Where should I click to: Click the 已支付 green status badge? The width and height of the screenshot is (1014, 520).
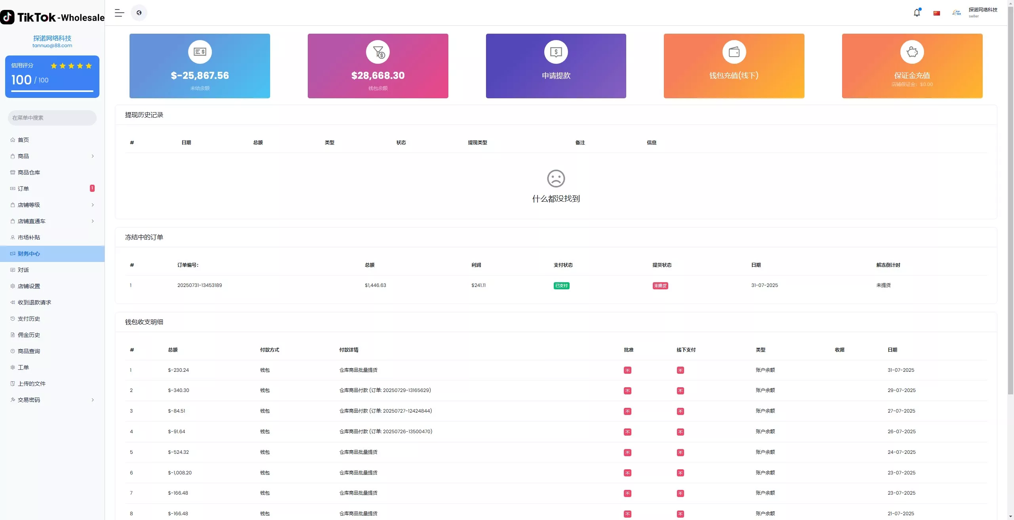[561, 286]
